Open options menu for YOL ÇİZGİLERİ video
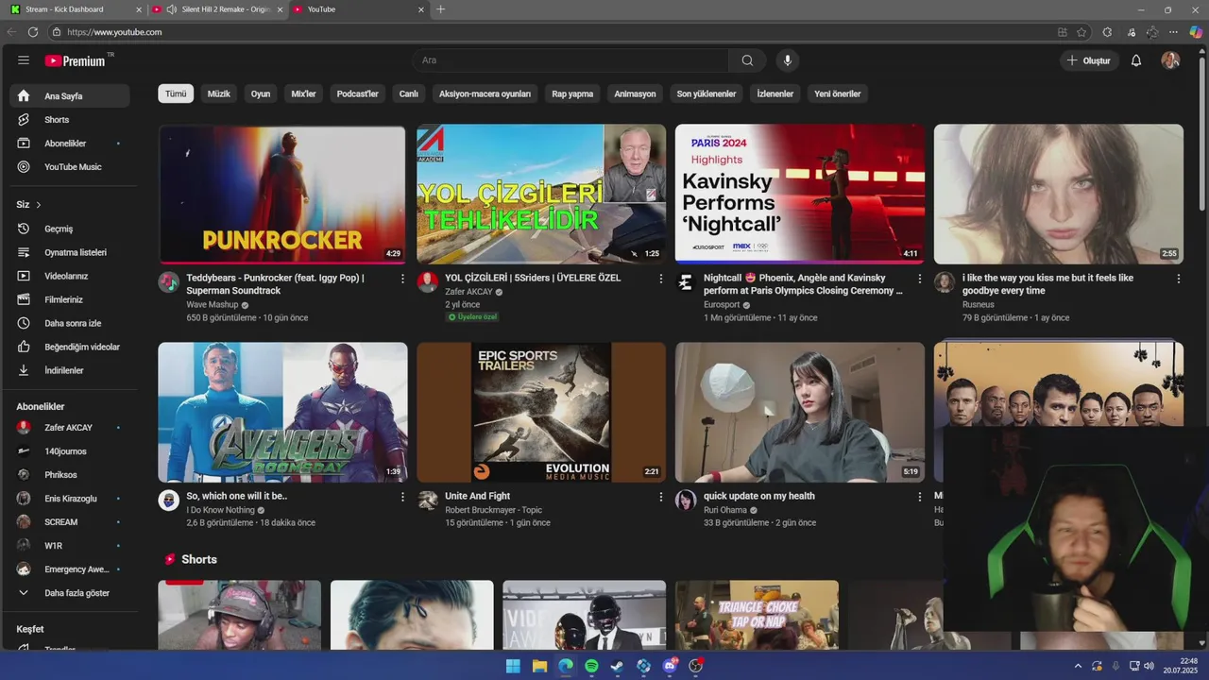Image resolution: width=1209 pixels, height=680 pixels. click(661, 279)
